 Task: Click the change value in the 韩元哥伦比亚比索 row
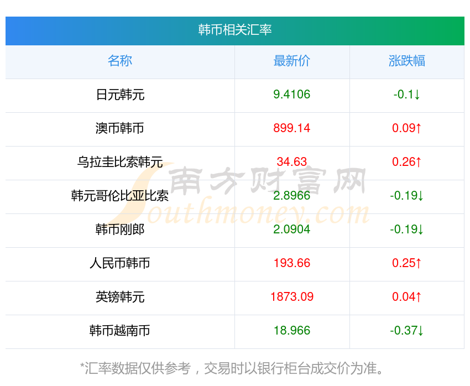coord(407,196)
